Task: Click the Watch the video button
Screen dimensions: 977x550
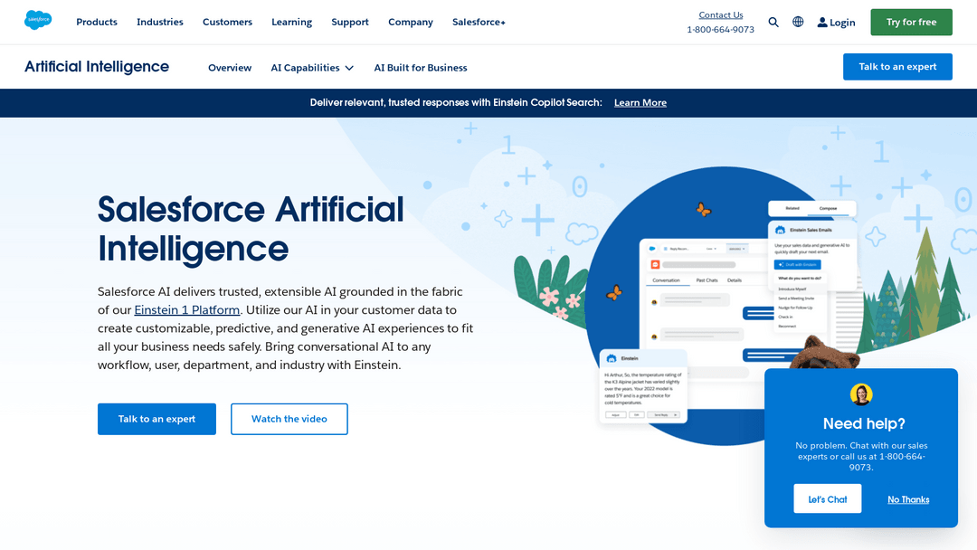Action: (x=289, y=419)
